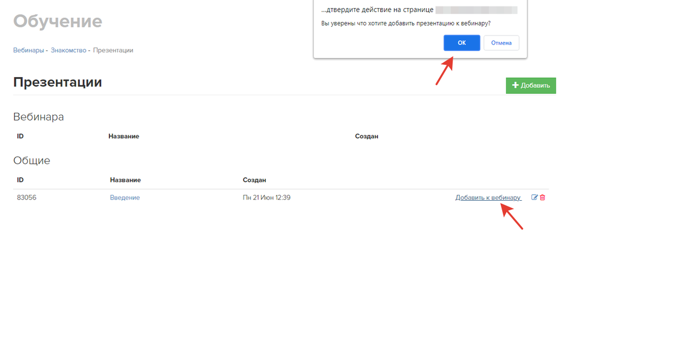Open the Введение presentation link

[125, 198]
